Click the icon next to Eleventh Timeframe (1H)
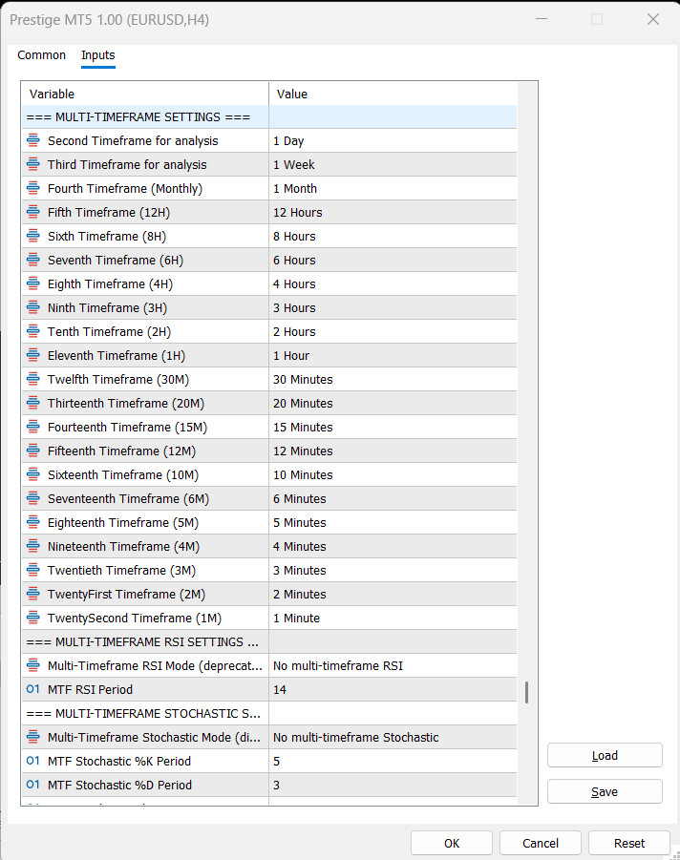 pyautogui.click(x=32, y=355)
